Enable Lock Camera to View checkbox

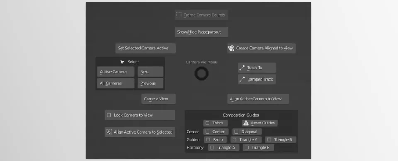tap(109, 115)
